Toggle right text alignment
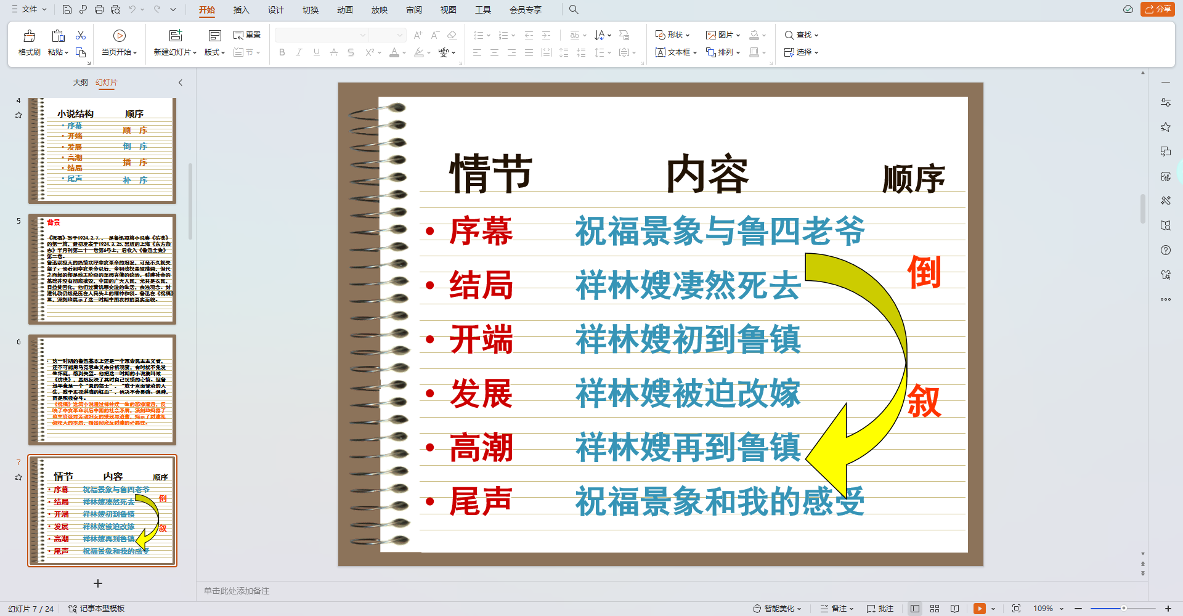1183x616 pixels. coord(511,52)
